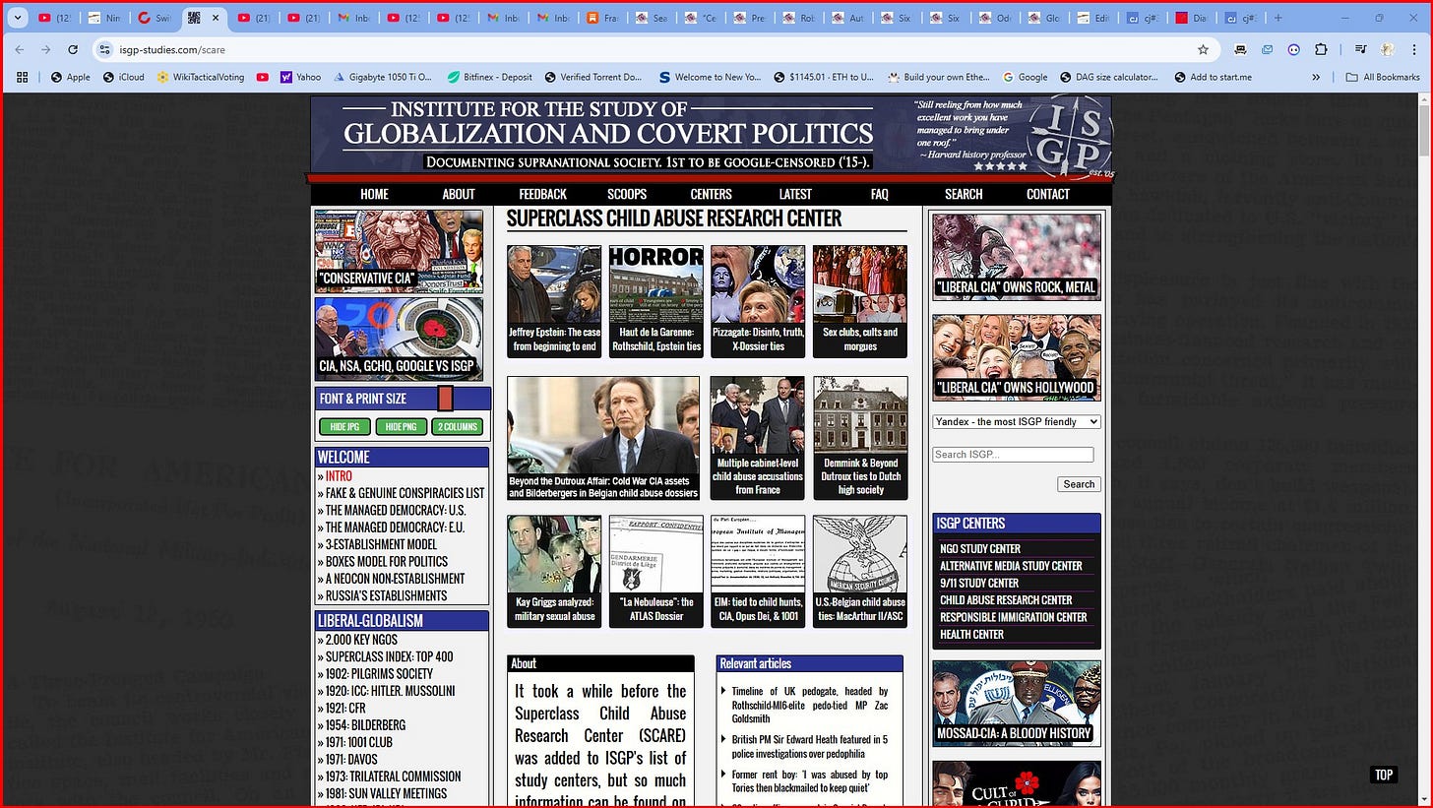
Task: Open the iCloud bookmark
Action: click(x=123, y=77)
